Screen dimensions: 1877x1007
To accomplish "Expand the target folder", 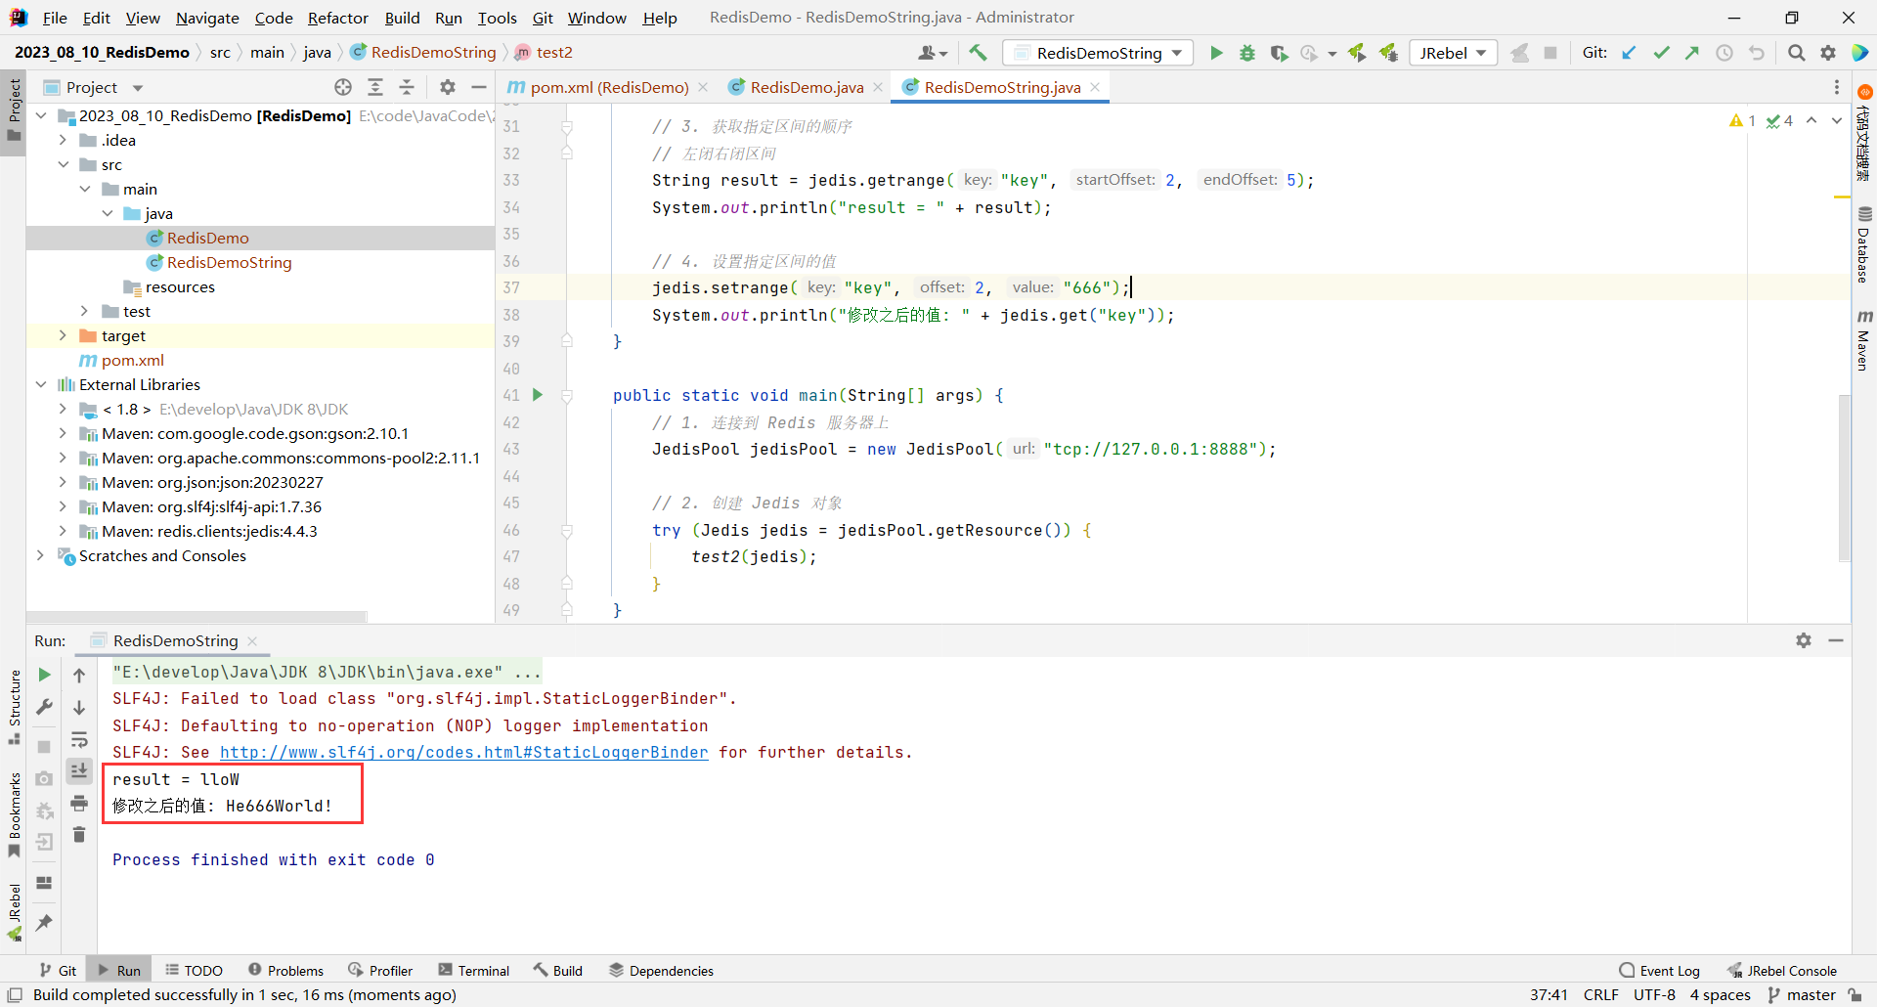I will pos(63,335).
